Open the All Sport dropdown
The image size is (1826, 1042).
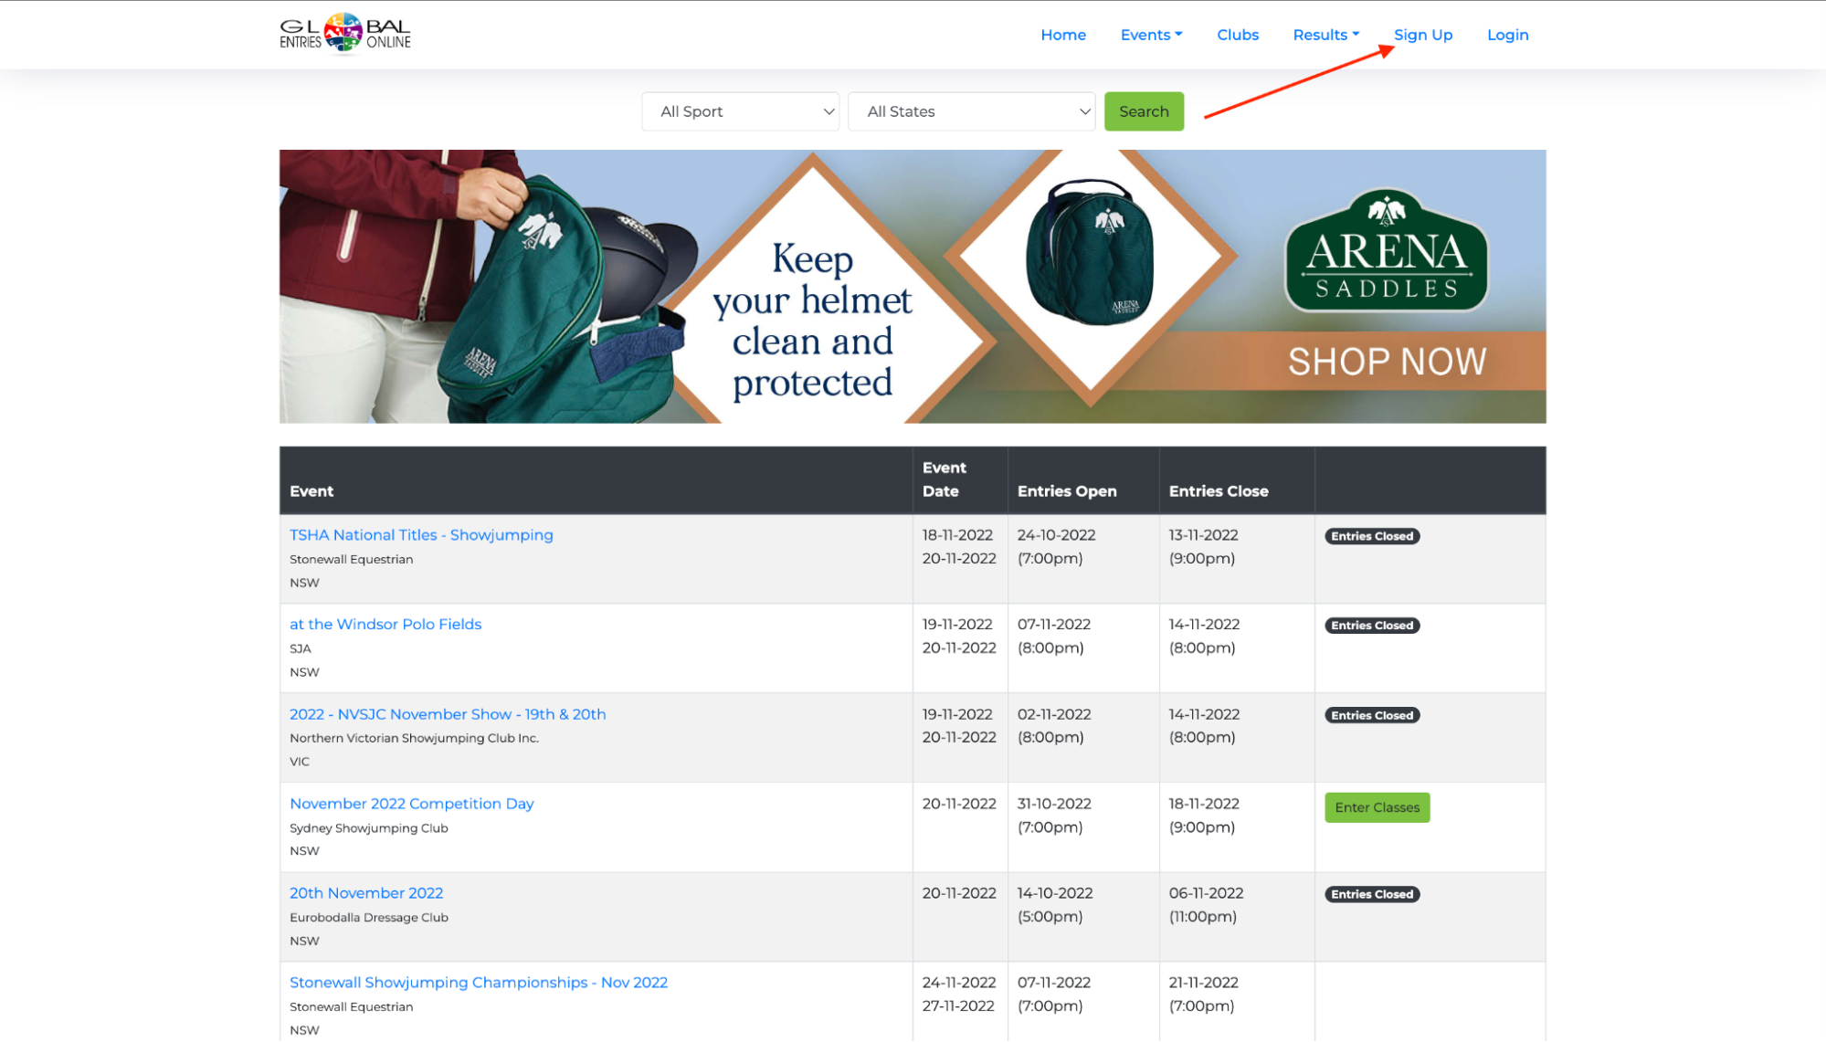[740, 111]
